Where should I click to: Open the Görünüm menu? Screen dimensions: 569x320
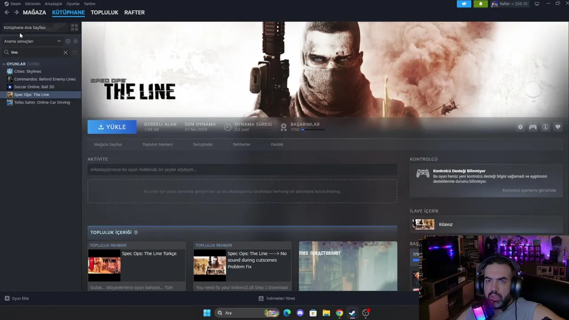(x=32, y=4)
